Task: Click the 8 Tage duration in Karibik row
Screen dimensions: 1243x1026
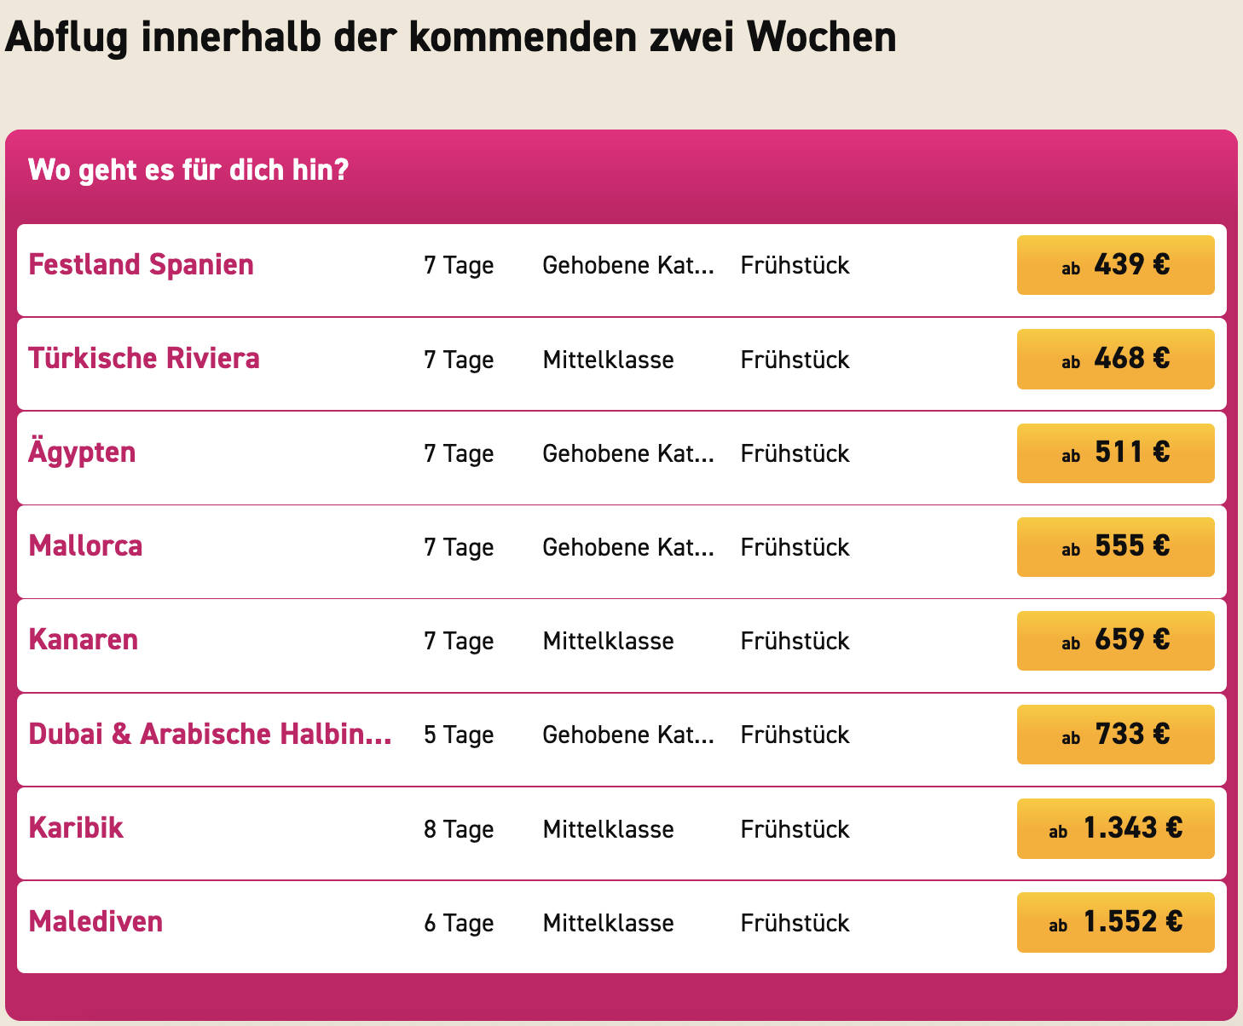Action: point(459,830)
